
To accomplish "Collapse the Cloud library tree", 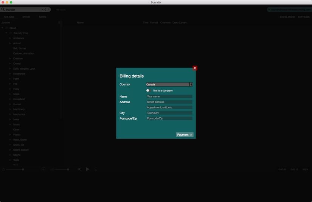I will coord(2,28).
